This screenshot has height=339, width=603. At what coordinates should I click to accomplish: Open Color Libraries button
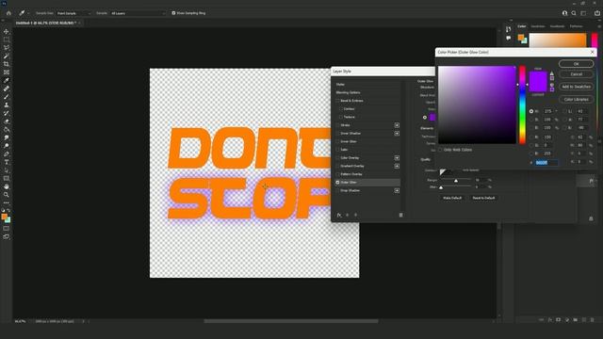pos(576,100)
